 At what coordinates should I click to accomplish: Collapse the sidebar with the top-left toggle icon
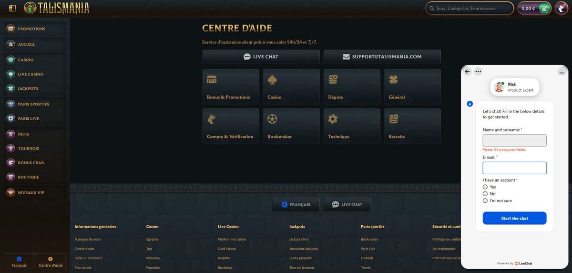click(13, 8)
